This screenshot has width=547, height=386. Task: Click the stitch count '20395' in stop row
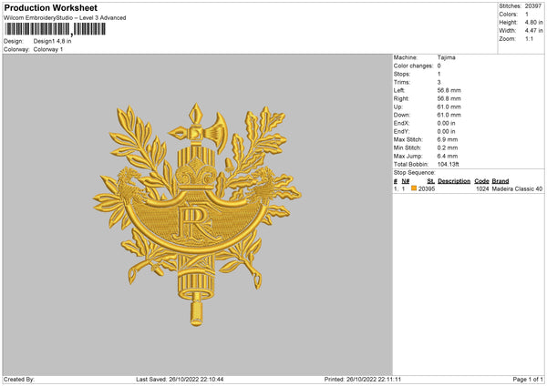427,188
